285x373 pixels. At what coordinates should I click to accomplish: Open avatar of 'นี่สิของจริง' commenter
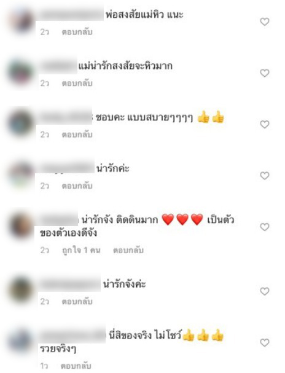pos(21,342)
